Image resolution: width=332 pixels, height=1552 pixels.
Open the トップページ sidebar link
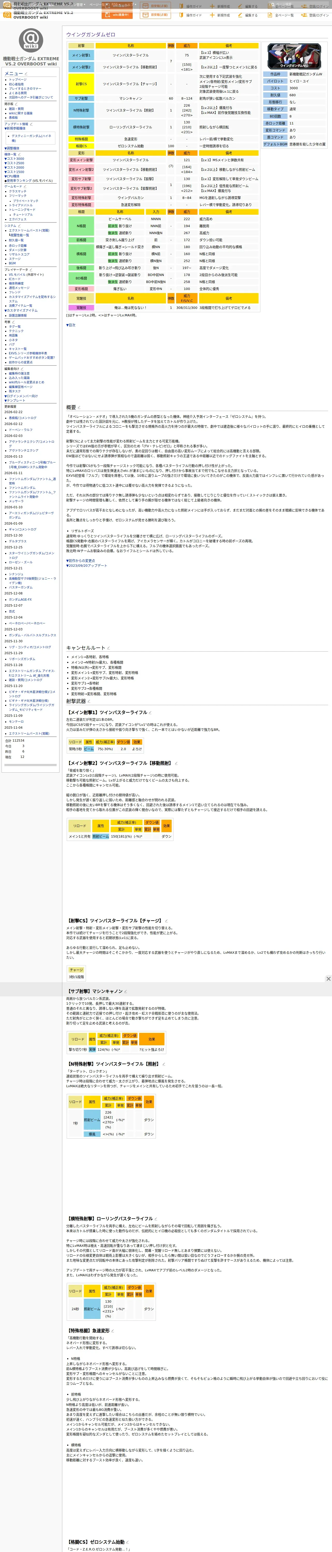(18, 79)
